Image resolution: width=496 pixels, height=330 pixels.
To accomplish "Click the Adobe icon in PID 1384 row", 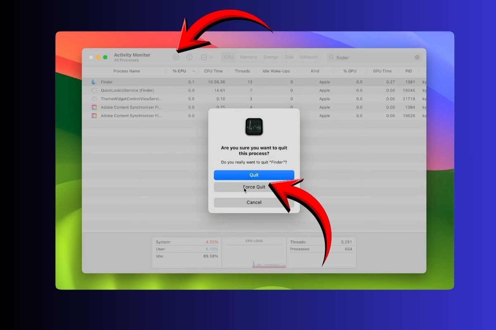I will pyautogui.click(x=94, y=107).
